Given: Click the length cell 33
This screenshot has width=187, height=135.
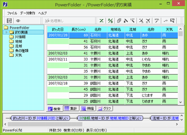Looking at the screenshot, I should point(79,59).
